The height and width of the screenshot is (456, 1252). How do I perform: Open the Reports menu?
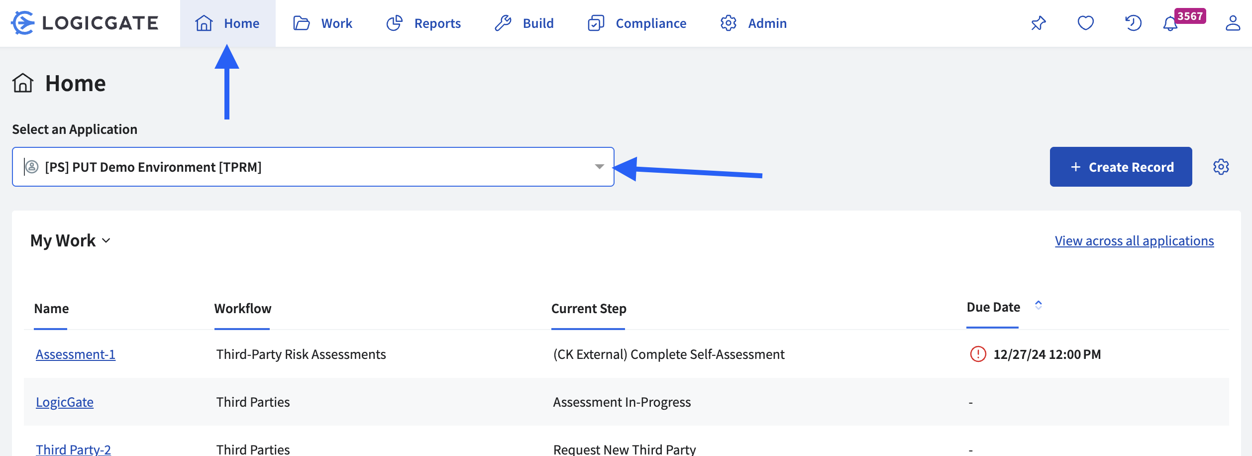click(423, 23)
